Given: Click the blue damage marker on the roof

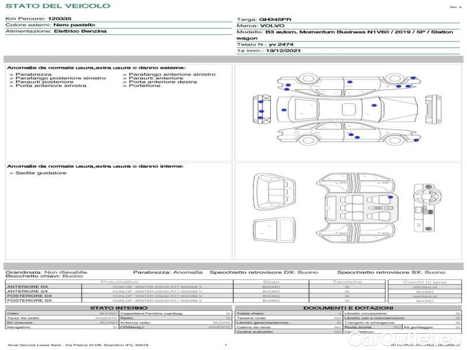Looking at the screenshot, I should 374,106.
